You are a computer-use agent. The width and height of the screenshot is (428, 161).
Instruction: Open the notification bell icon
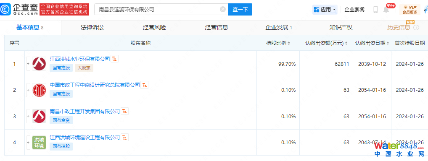point(386,10)
